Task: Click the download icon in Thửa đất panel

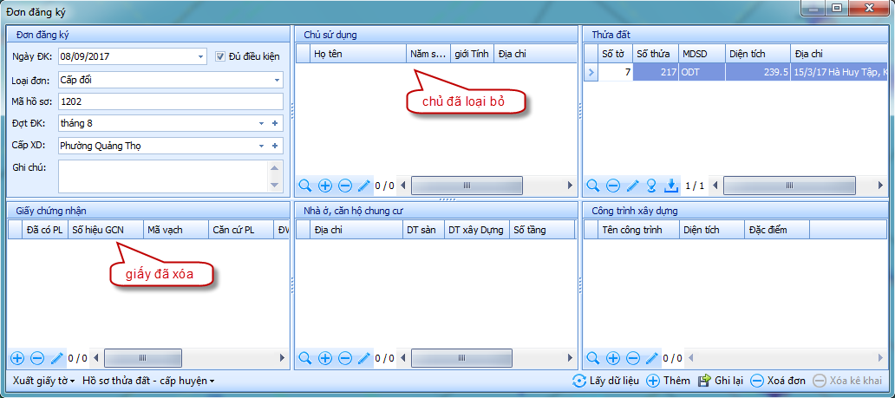Action: point(670,186)
